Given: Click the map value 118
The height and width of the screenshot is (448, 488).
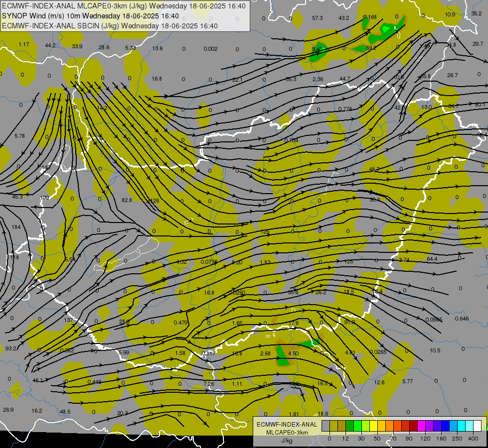Looking at the screenshot, I should pyautogui.click(x=14, y=257).
